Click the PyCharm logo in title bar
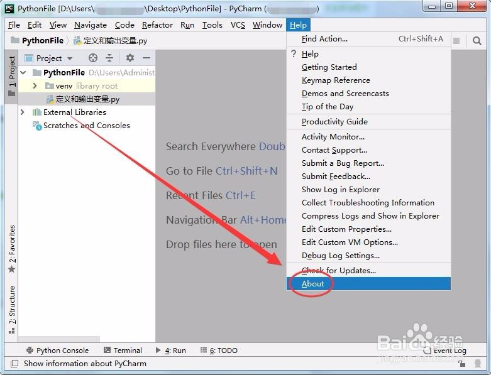The height and width of the screenshot is (375, 491). point(9,8)
